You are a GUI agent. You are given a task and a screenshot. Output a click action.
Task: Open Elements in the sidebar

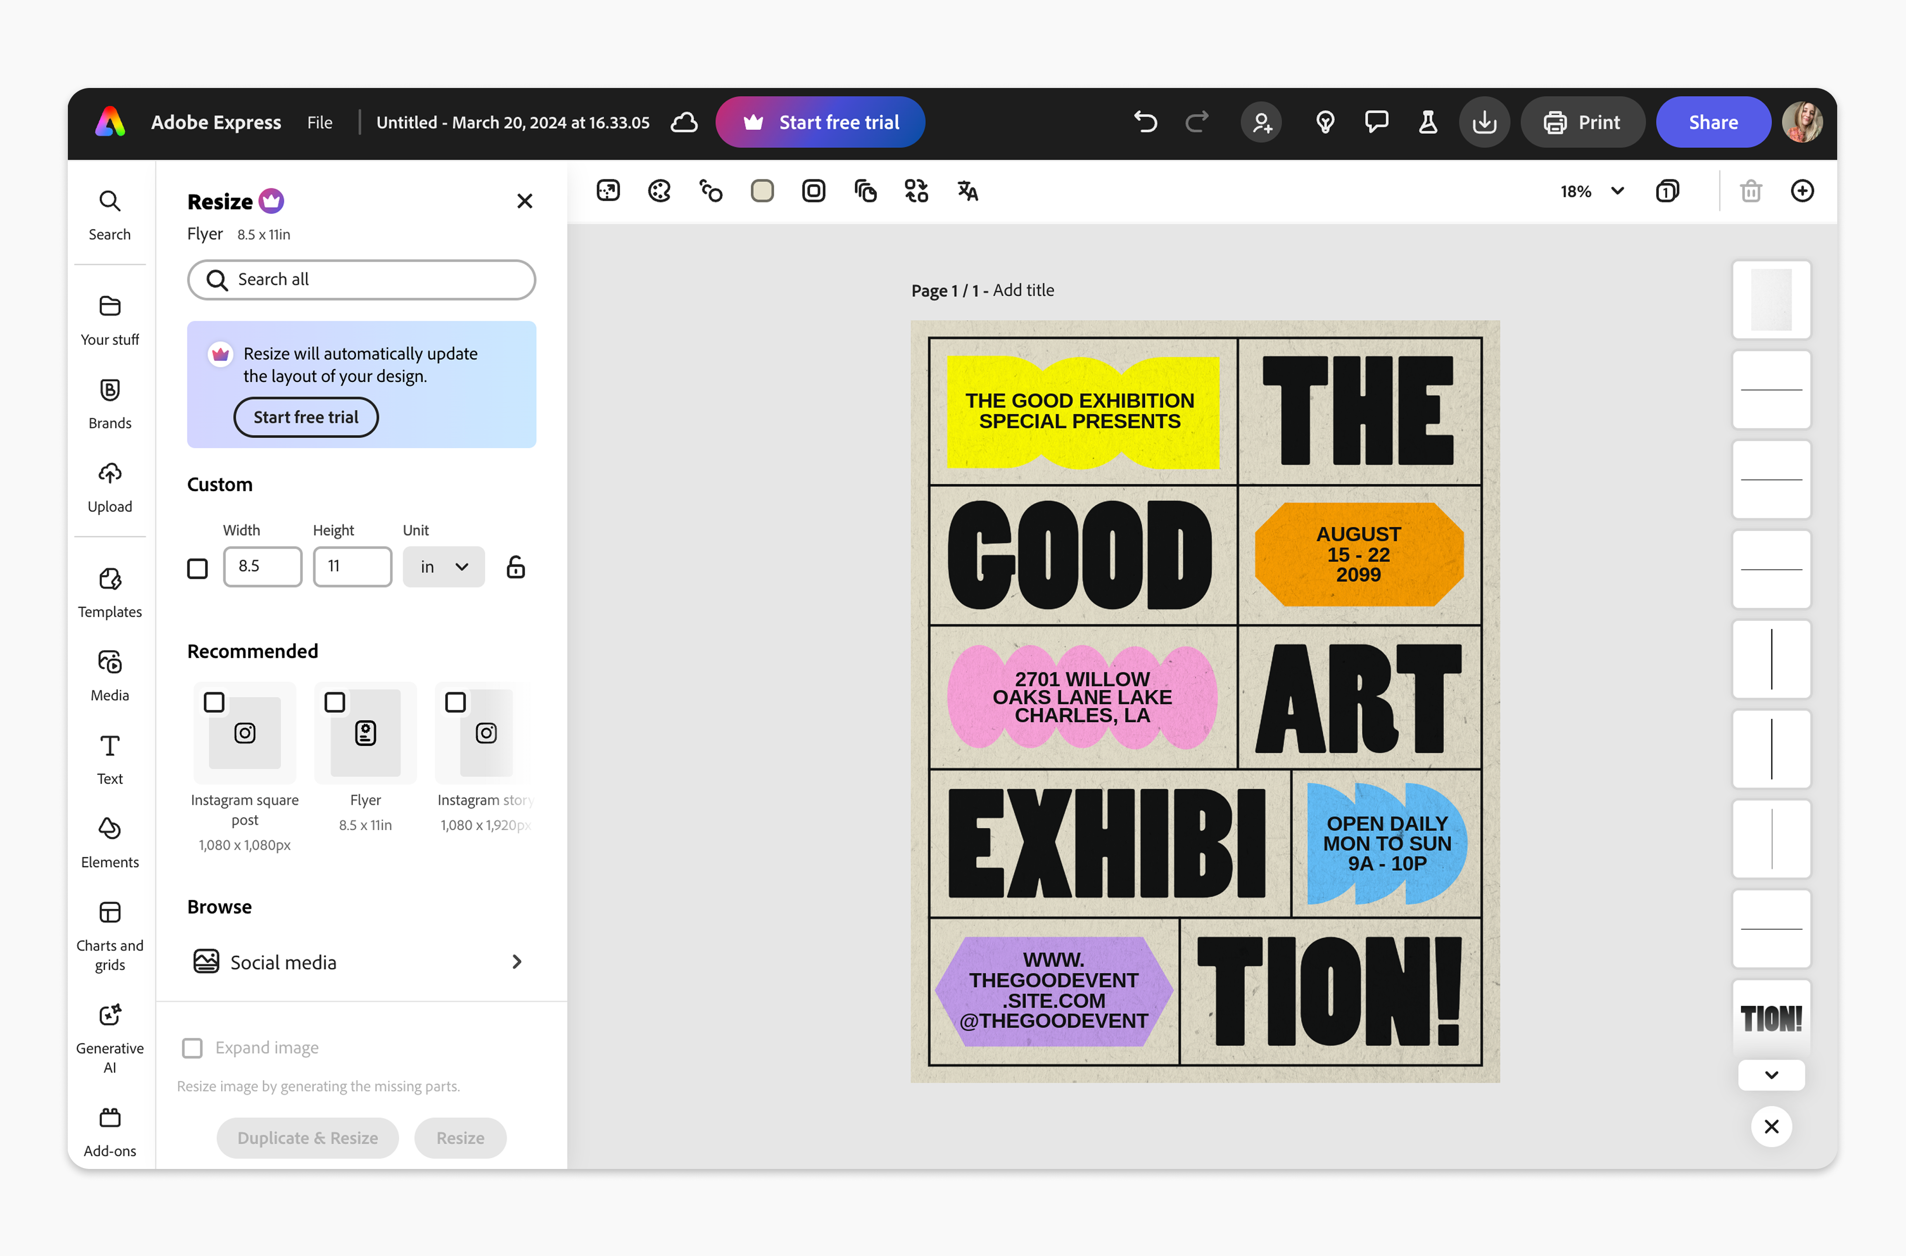coord(110,842)
